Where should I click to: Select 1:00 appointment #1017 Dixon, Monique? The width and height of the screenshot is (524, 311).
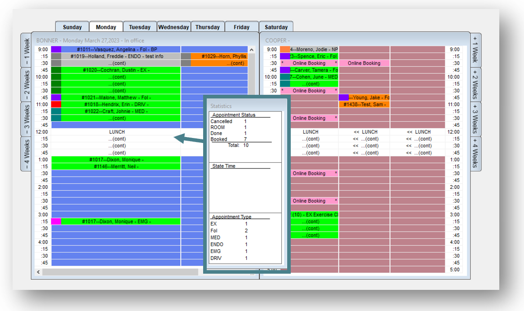point(116,160)
